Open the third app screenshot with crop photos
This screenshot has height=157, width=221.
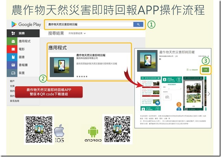[193, 94]
